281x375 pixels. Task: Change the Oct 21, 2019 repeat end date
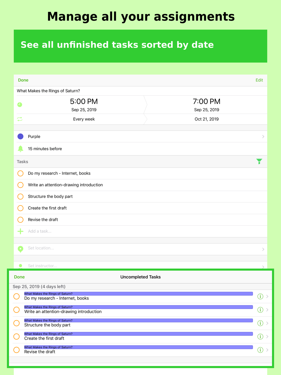(x=207, y=119)
